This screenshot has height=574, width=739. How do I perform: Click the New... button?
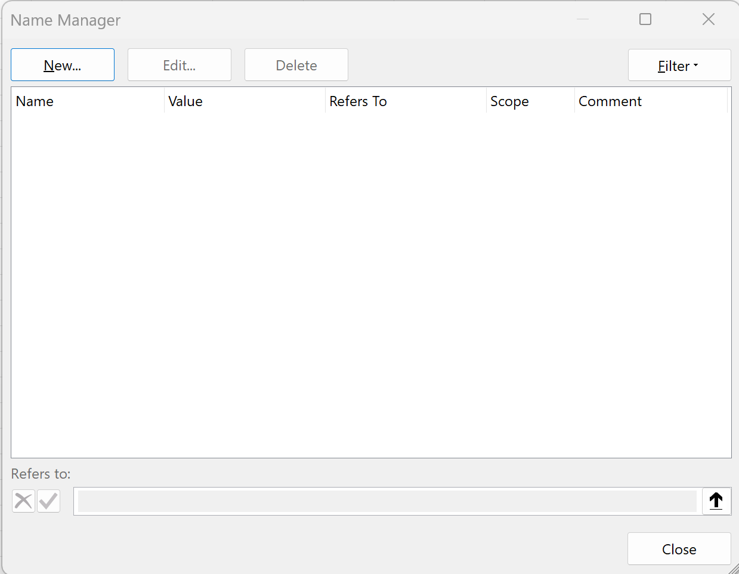tap(63, 65)
